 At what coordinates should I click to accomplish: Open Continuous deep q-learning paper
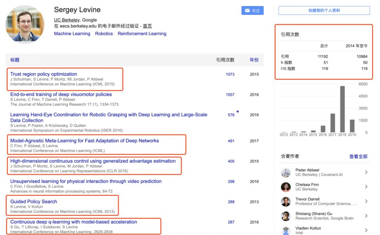click(x=74, y=222)
